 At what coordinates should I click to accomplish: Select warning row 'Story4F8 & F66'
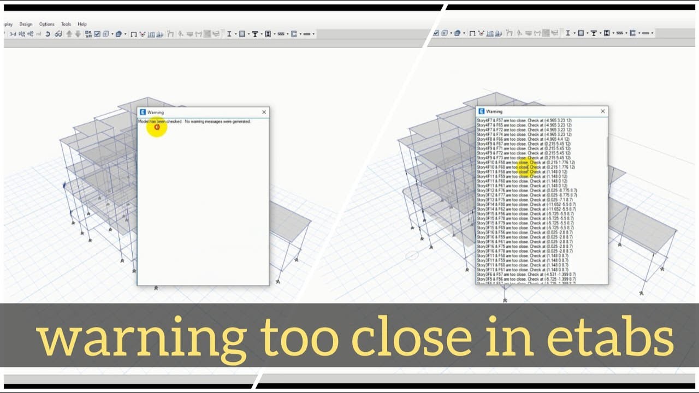(523, 139)
